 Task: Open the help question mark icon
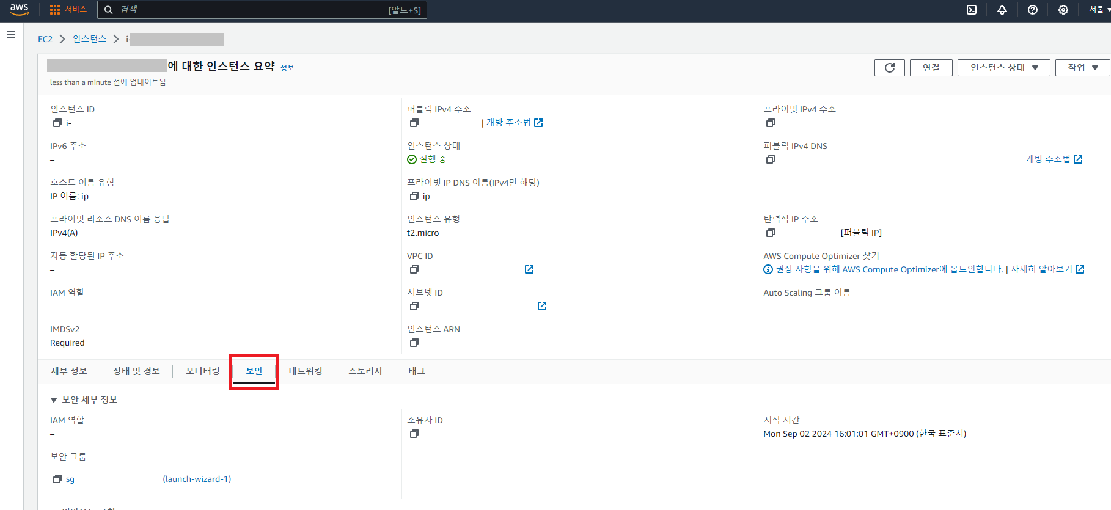point(1033,10)
